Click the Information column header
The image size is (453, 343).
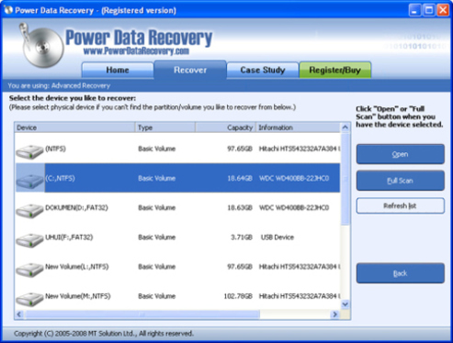coord(298,127)
